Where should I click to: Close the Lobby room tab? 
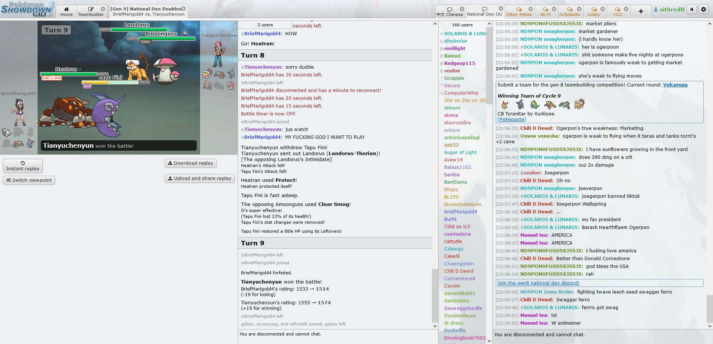tap(603, 9)
